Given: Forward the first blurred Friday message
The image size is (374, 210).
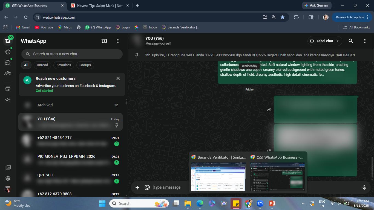Looking at the screenshot, I should pyautogui.click(x=269, y=110).
